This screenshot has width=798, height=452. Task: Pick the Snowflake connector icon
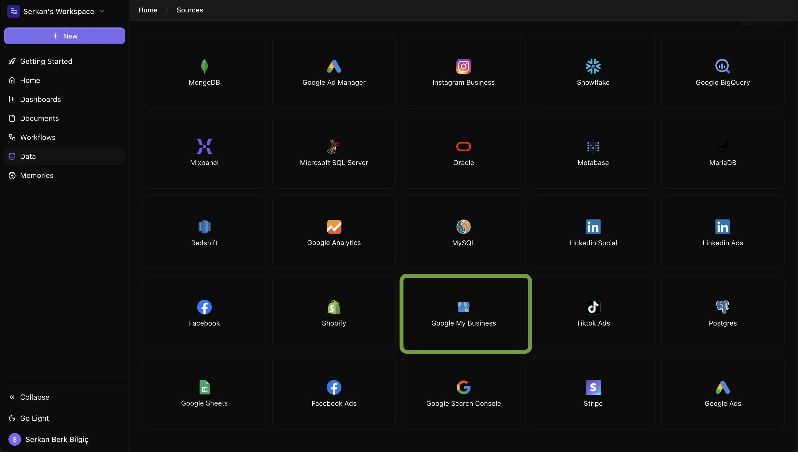pos(593,66)
